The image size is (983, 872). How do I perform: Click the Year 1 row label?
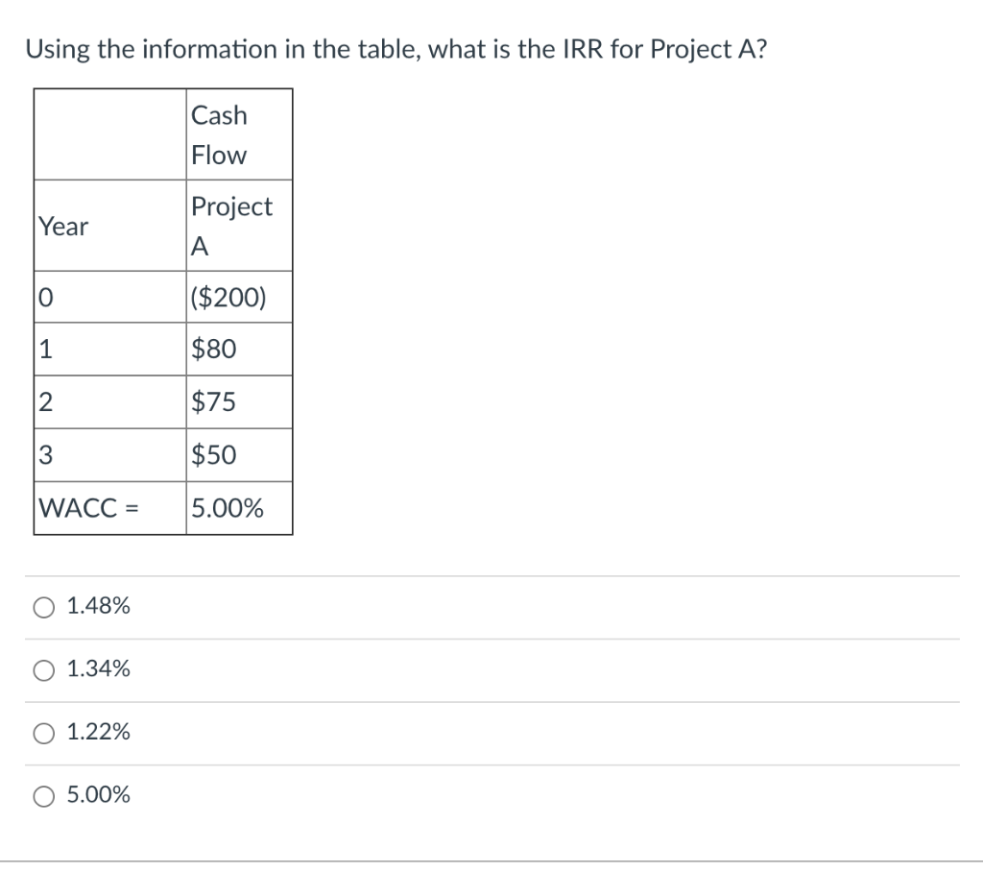click(42, 349)
